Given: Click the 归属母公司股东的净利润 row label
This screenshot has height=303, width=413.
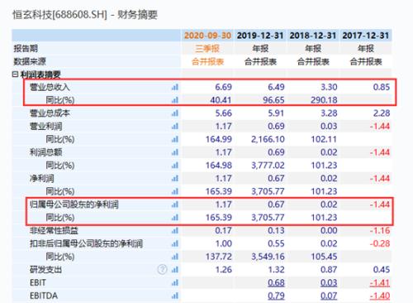Looking at the screenshot, I should [x=74, y=204].
